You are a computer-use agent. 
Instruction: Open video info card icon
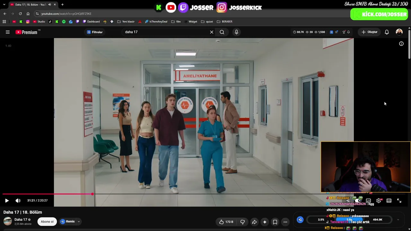click(401, 44)
